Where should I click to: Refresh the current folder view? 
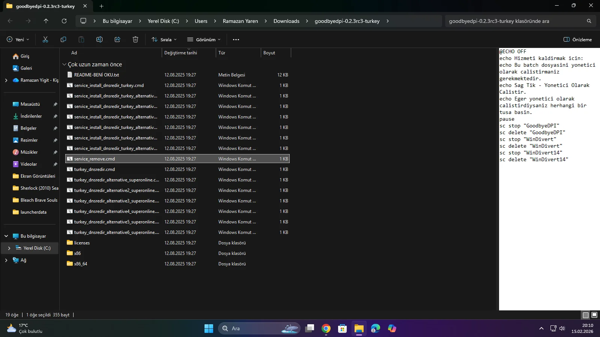64,21
